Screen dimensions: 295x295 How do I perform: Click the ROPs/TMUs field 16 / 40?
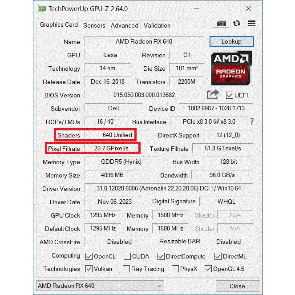point(105,122)
